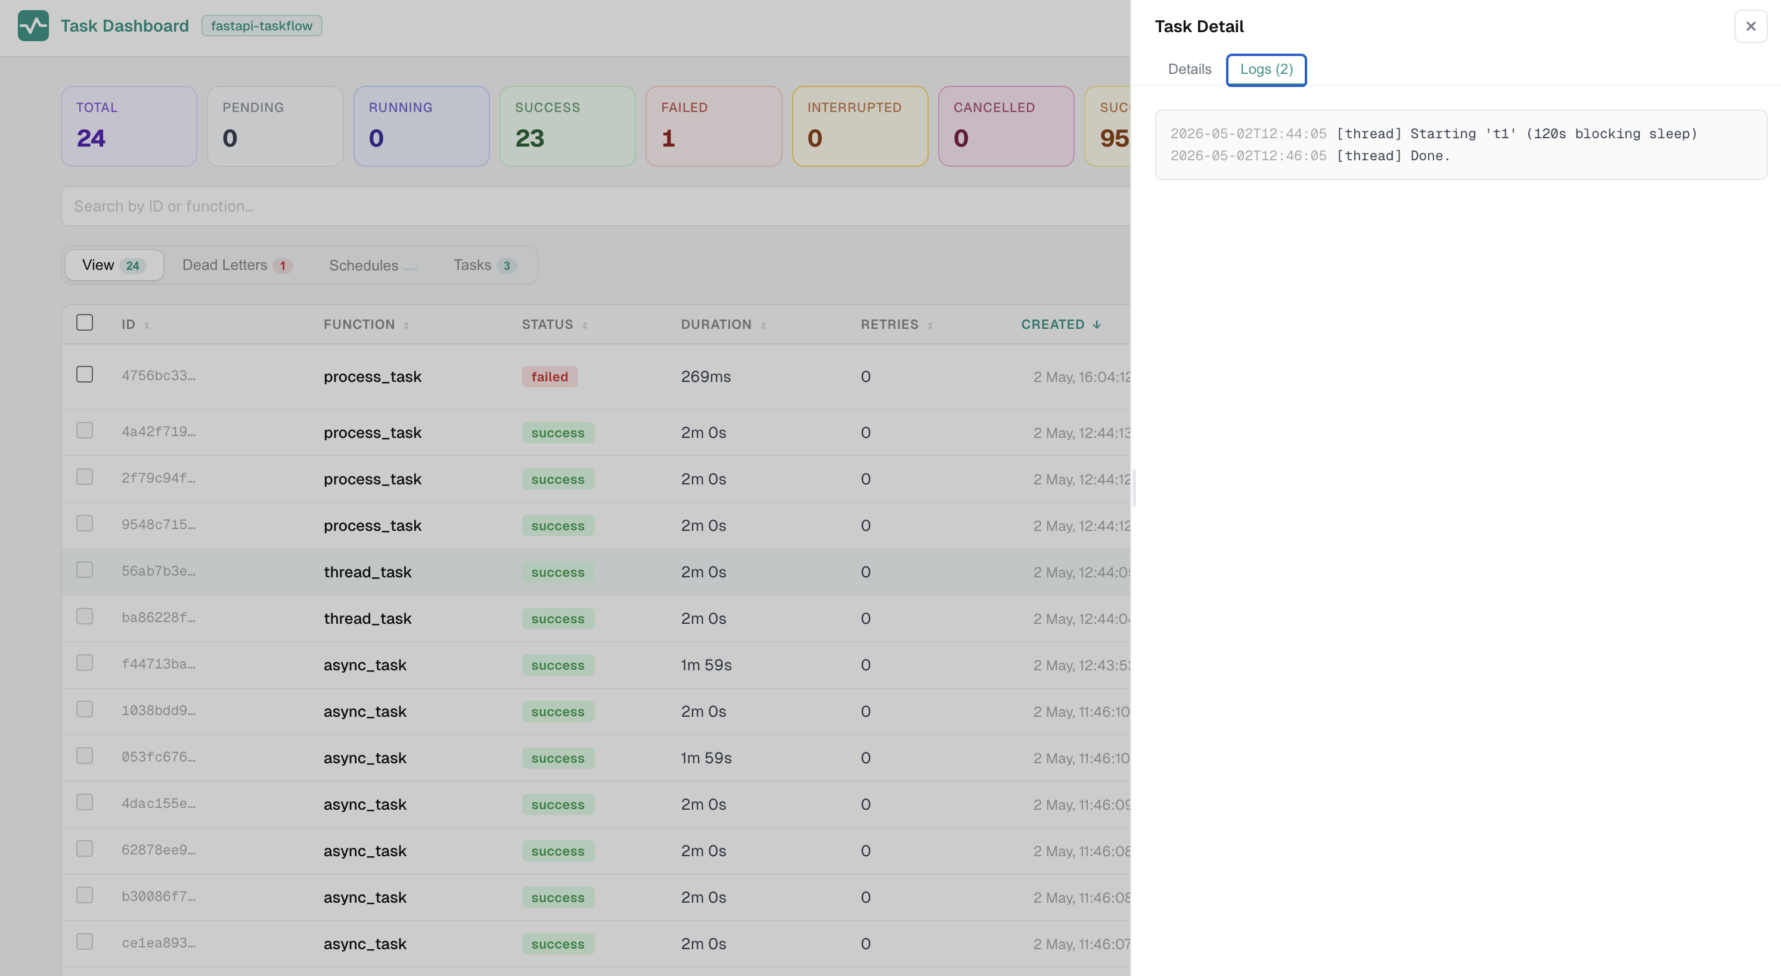
Task: Close the Task Detail panel
Action: click(x=1751, y=26)
